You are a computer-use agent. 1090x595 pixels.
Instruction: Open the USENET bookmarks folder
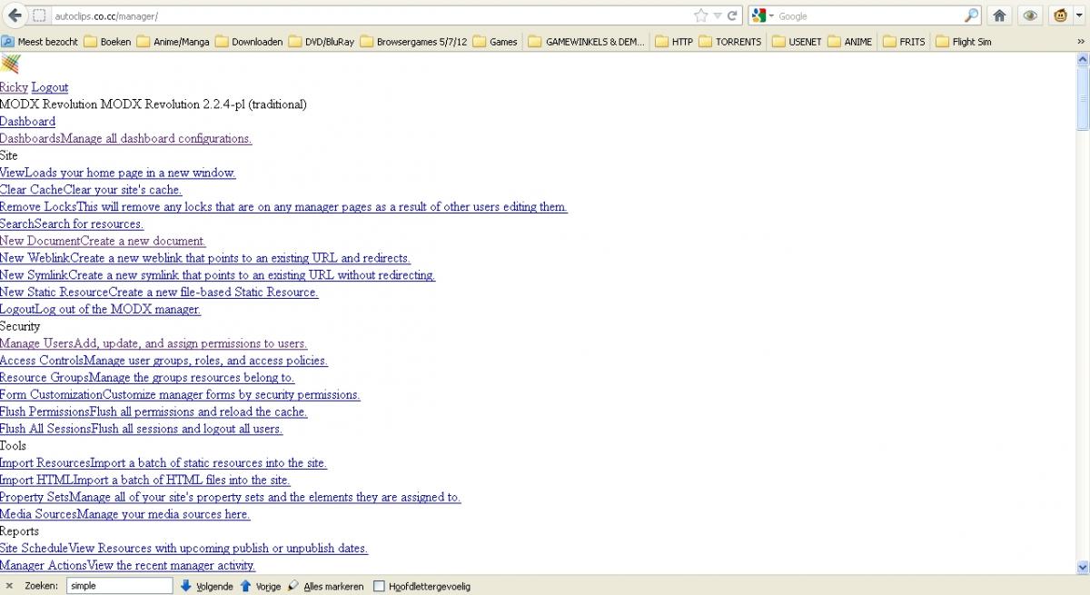coord(798,42)
